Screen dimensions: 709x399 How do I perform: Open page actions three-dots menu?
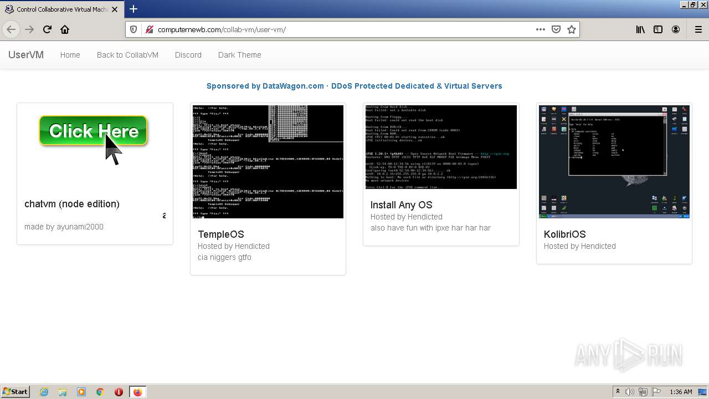pos(541,29)
